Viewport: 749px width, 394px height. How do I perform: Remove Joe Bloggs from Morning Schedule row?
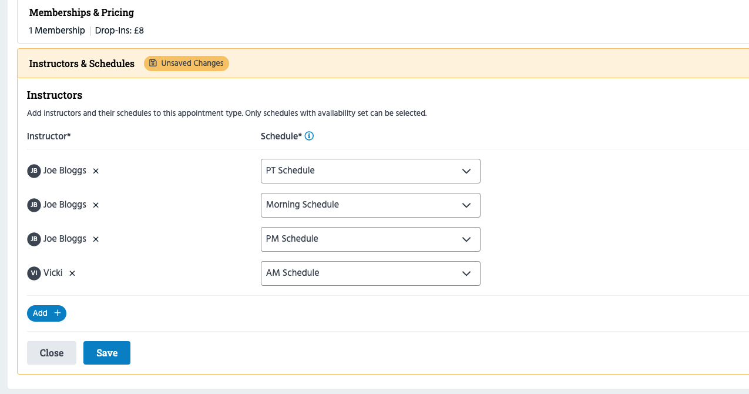(96, 205)
